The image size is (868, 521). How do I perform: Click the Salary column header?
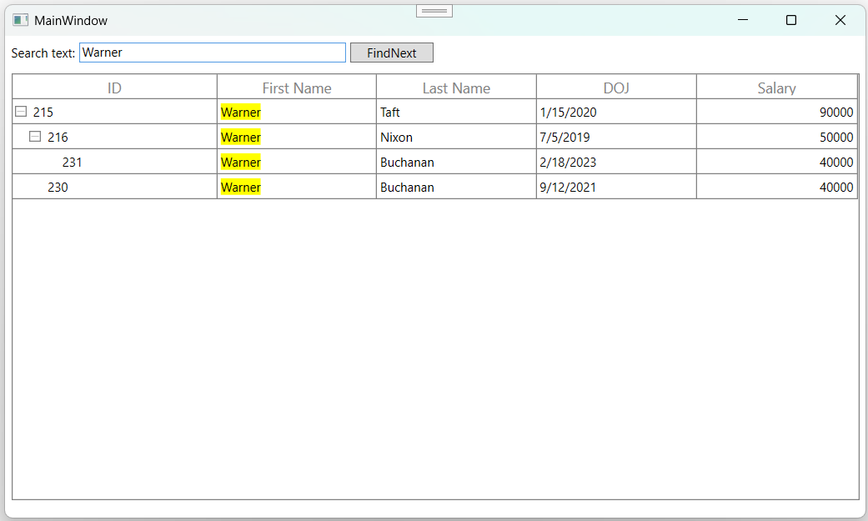(776, 88)
